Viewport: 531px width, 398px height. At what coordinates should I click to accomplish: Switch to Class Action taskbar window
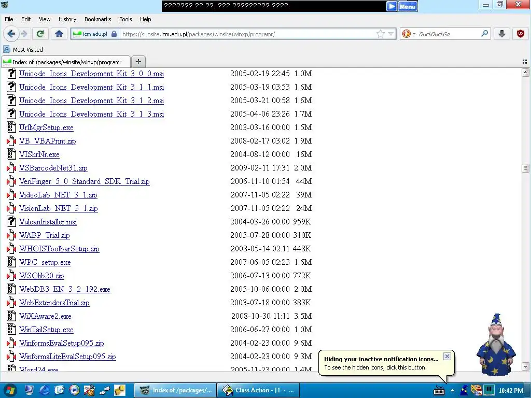tap(259, 390)
